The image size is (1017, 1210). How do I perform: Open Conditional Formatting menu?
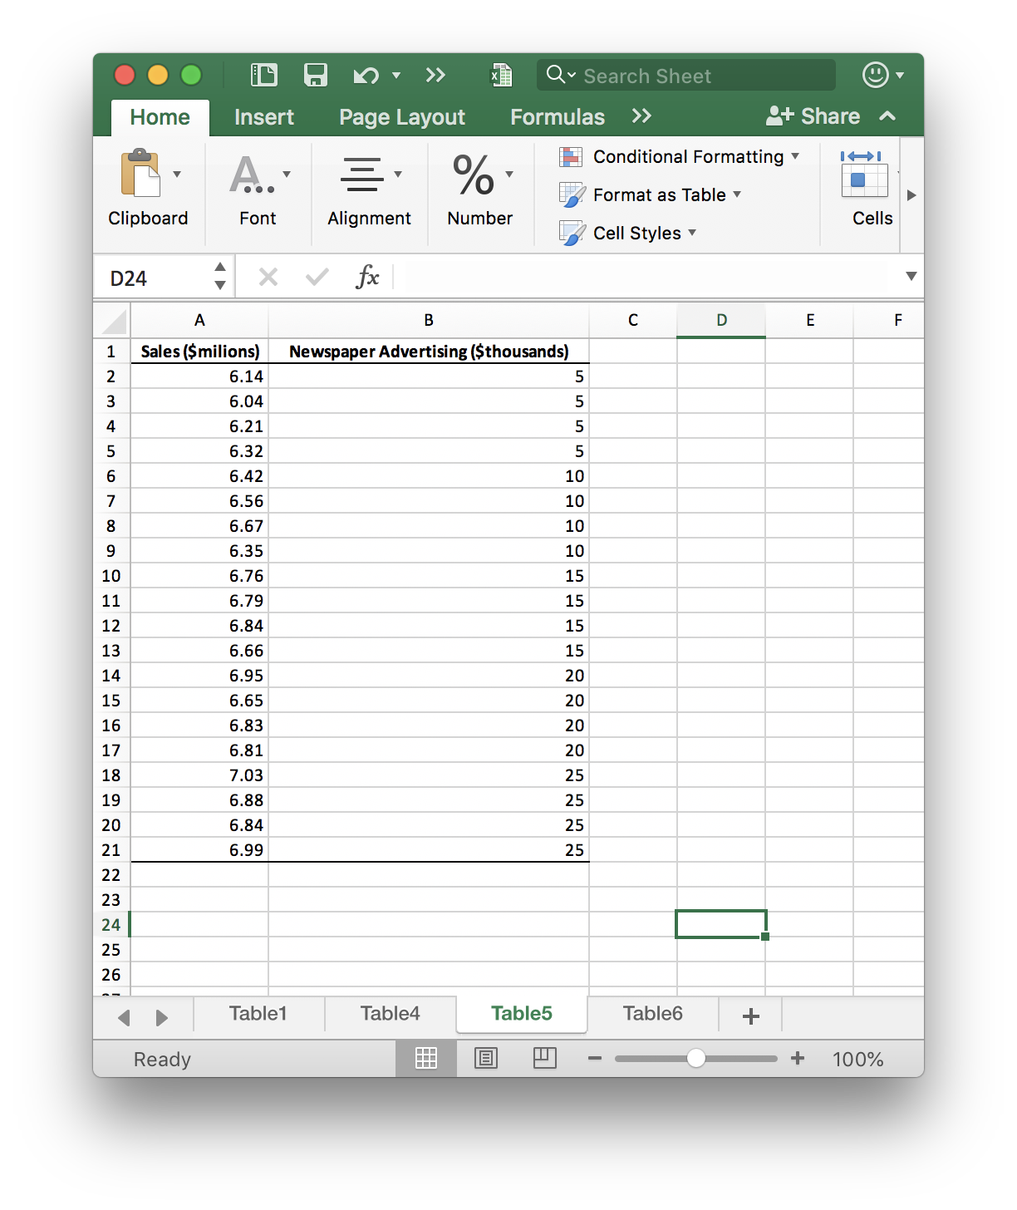pyautogui.click(x=680, y=156)
